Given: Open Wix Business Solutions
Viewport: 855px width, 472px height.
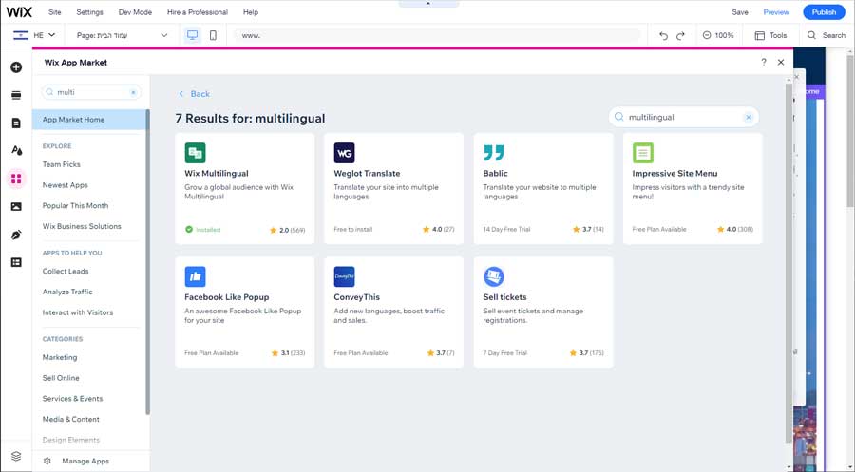Looking at the screenshot, I should pyautogui.click(x=82, y=226).
